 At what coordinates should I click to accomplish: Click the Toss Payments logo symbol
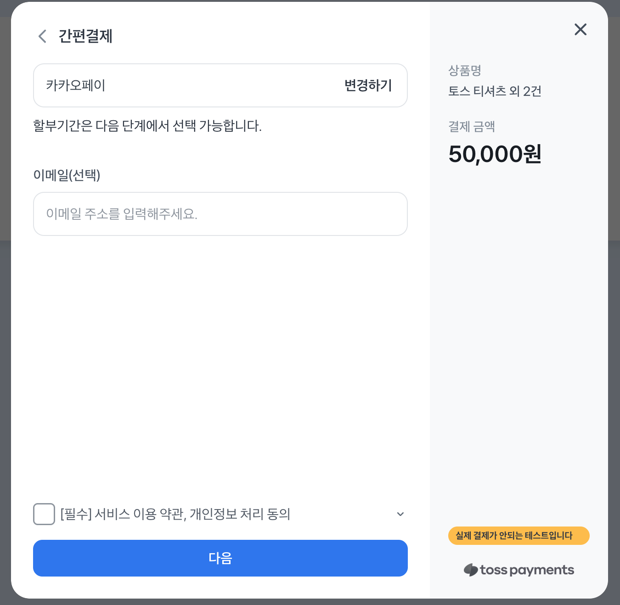coord(471,570)
